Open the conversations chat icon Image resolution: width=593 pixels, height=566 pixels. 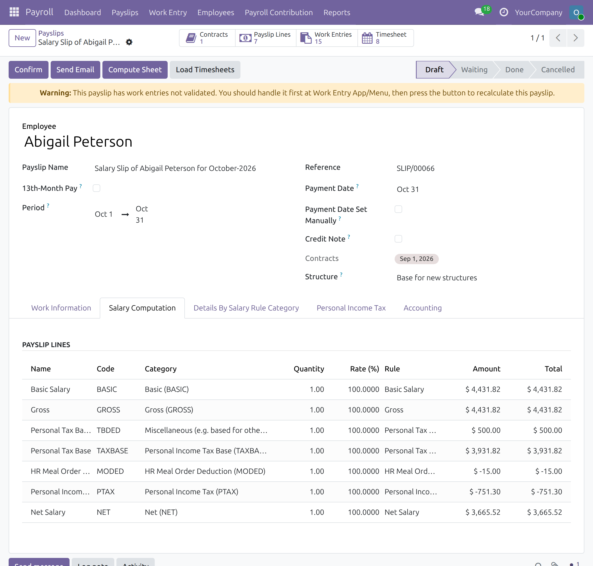[x=479, y=12]
